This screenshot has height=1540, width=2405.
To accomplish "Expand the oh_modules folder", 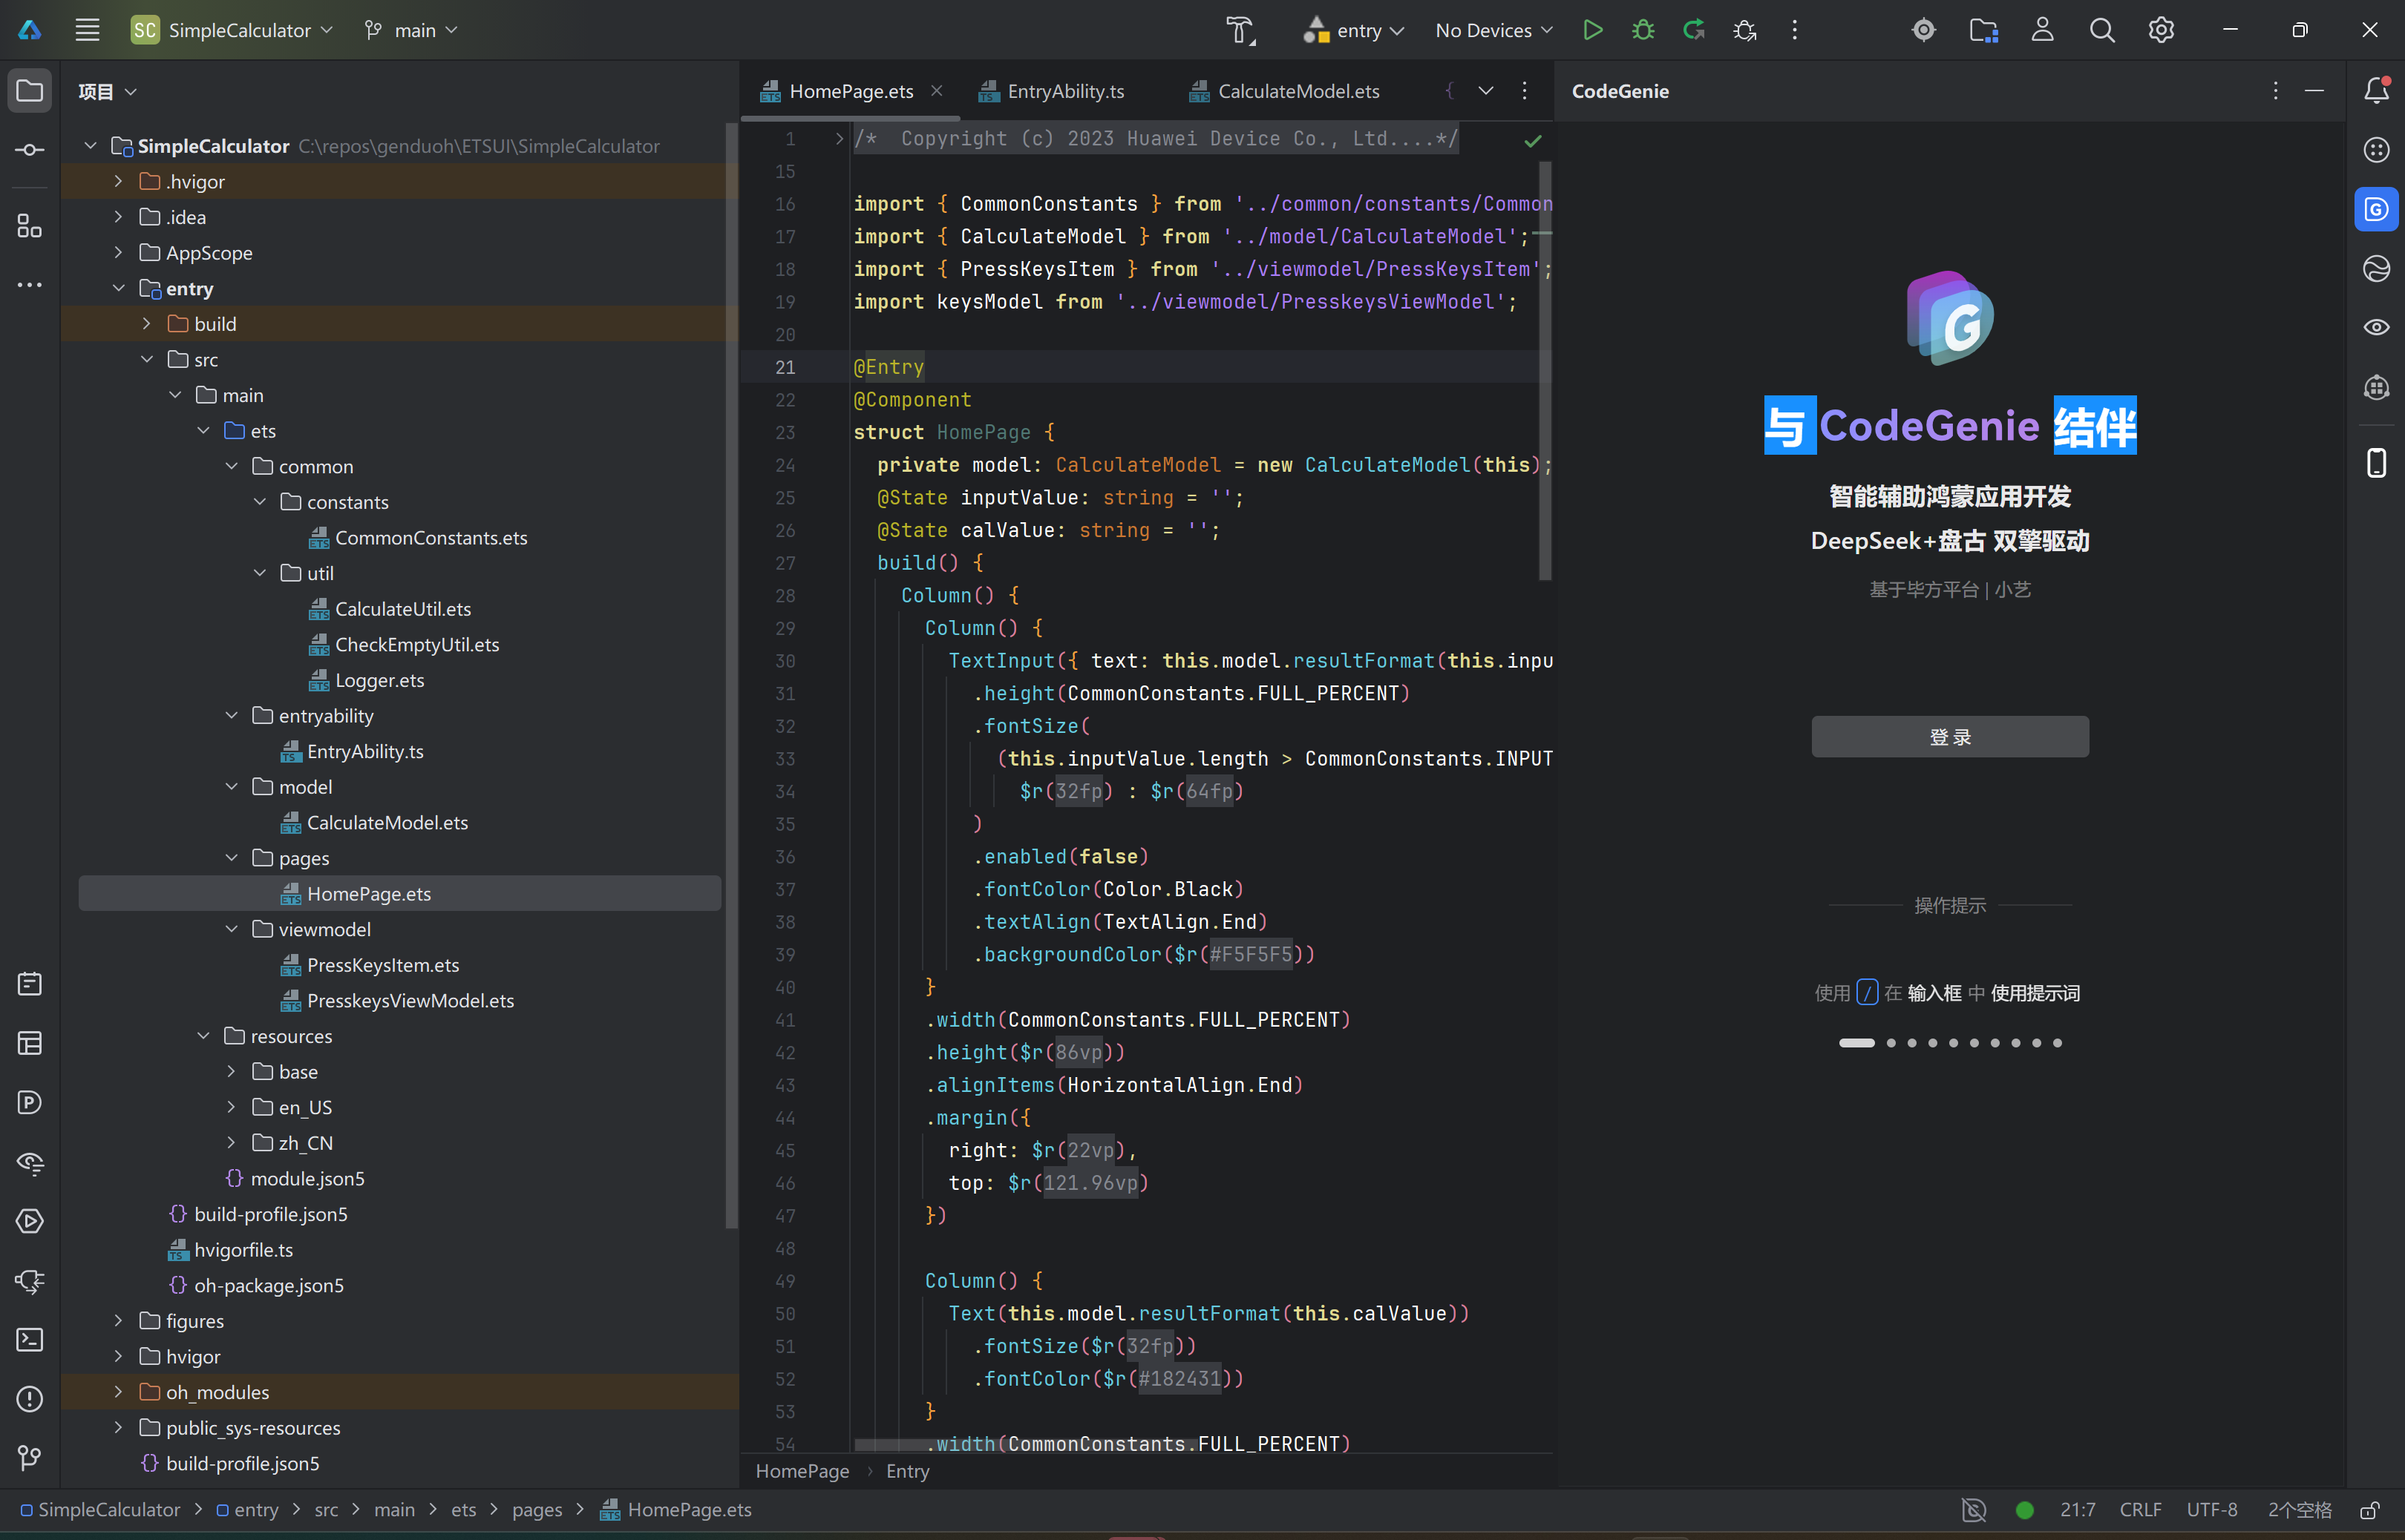I will click(118, 1392).
